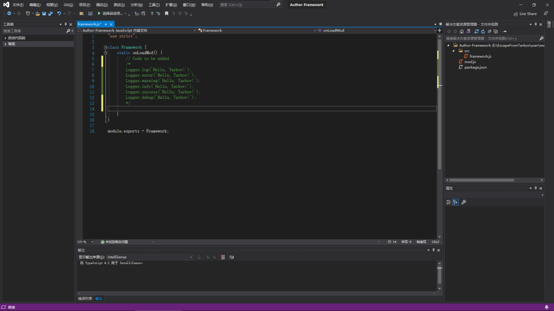Toggle word wrap in the Output panel
Viewport: 554px width, 311px height.
[232, 257]
